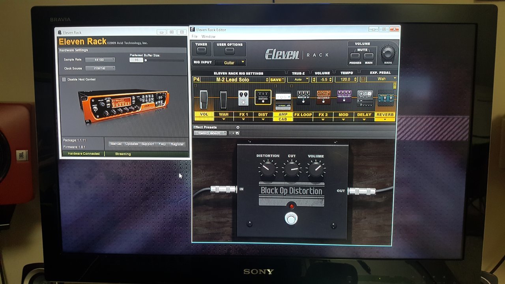Select the tape delay unit image
The image size is (505, 284).
click(365, 98)
